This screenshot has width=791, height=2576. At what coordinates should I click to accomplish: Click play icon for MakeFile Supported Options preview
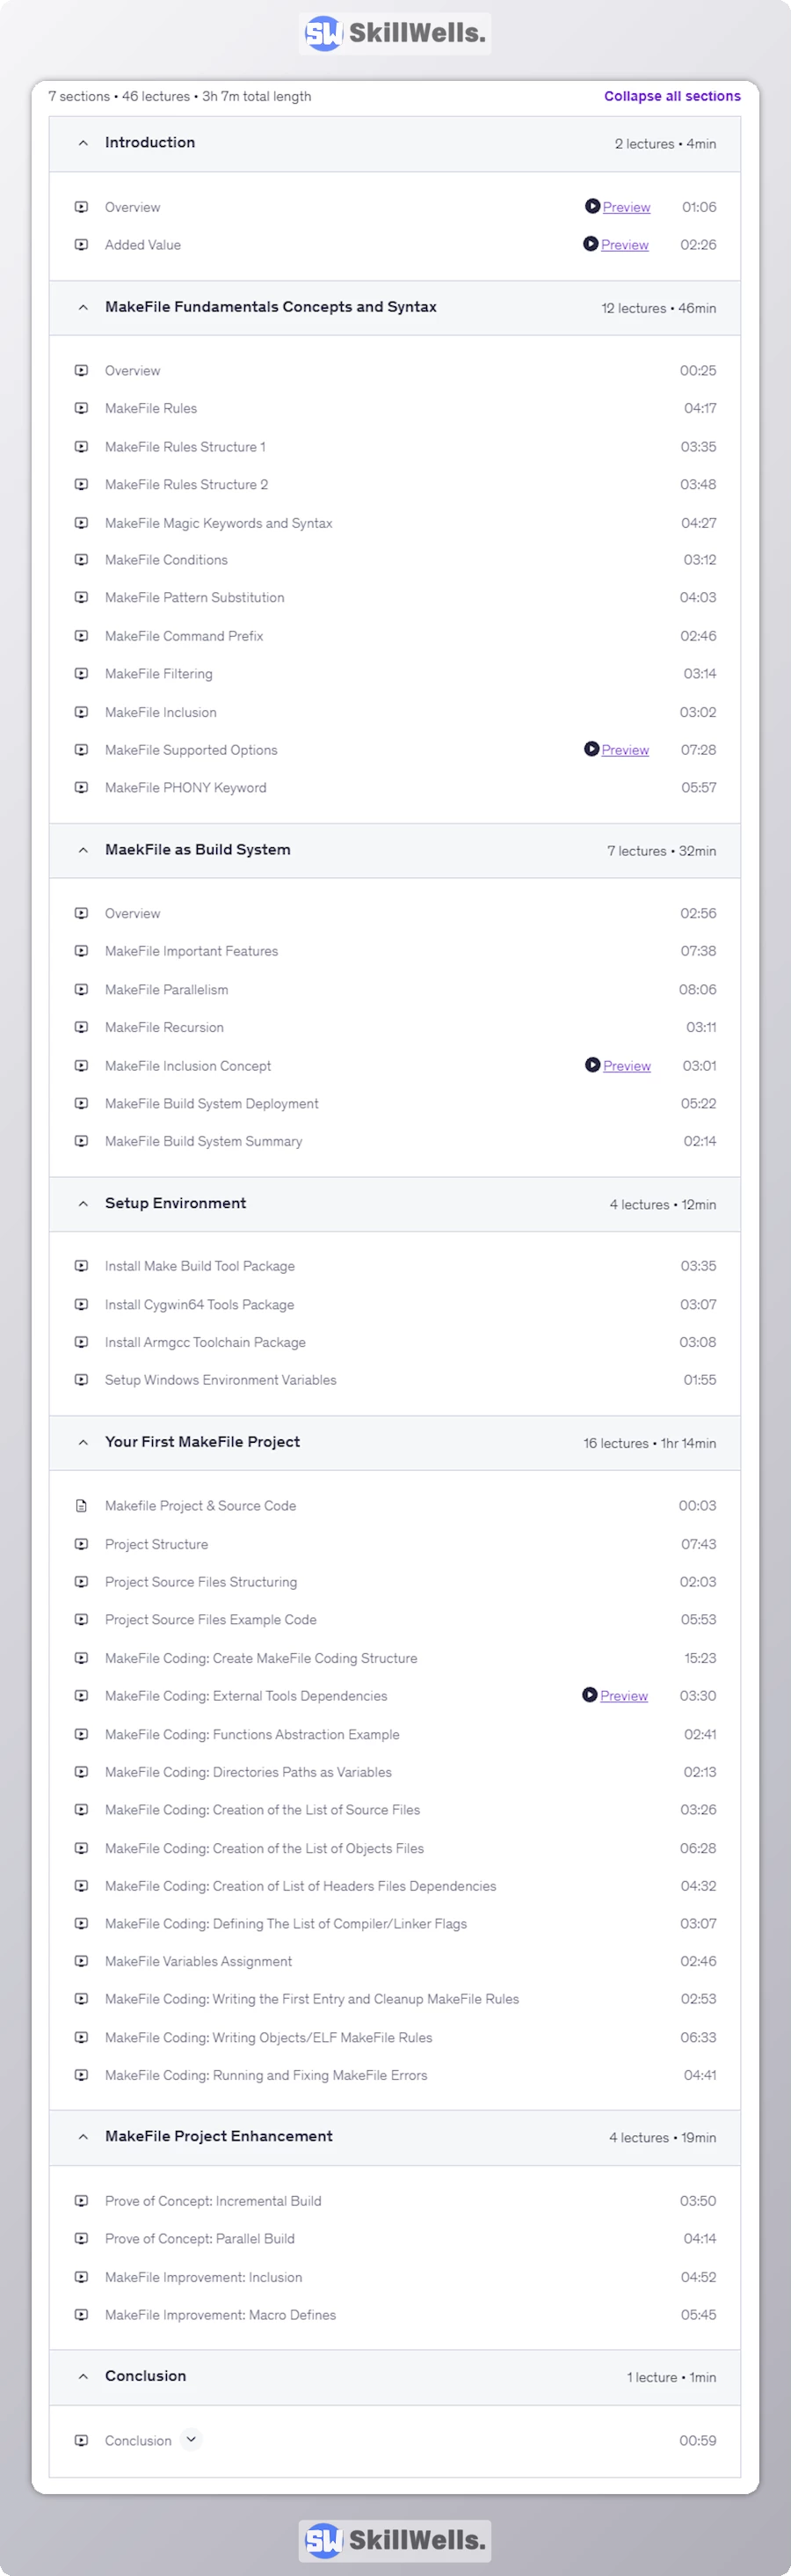[x=591, y=749]
